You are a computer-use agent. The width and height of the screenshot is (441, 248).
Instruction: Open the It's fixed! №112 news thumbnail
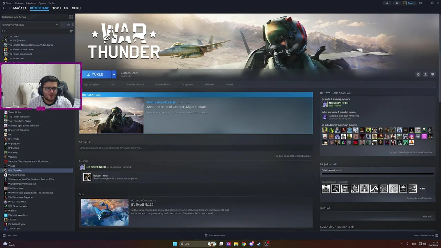(x=105, y=212)
